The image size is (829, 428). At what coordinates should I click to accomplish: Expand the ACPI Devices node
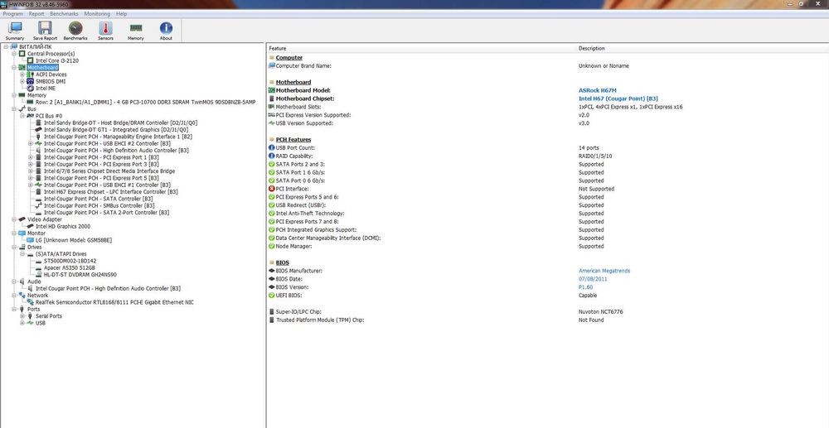[x=22, y=75]
